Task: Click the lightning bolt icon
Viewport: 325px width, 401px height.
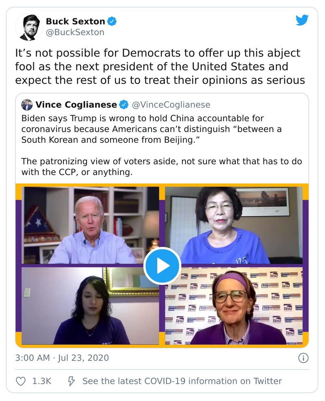Action: tap(71, 381)
